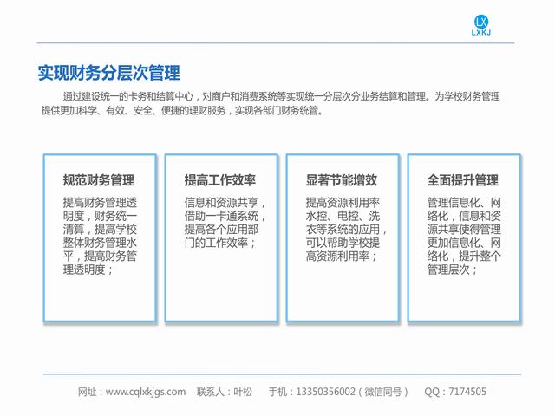The image size is (555, 416).
Task: Select the card heading 提高工作效率
Action: (x=219, y=180)
